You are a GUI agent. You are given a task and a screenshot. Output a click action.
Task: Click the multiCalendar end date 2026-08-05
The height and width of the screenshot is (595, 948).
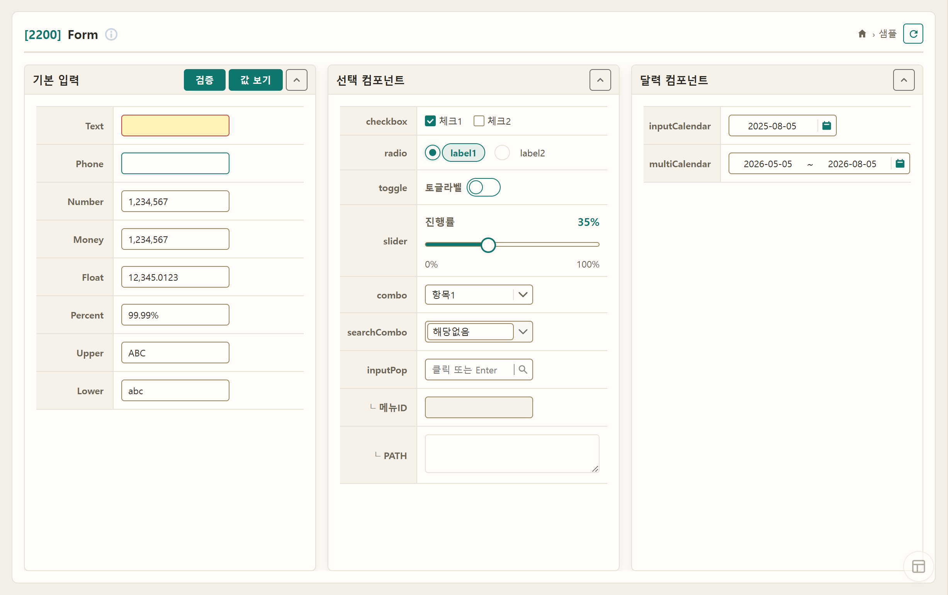click(x=851, y=164)
